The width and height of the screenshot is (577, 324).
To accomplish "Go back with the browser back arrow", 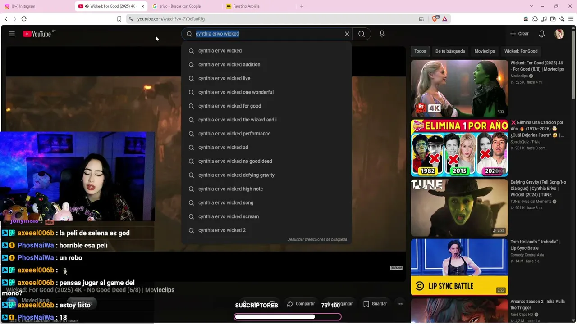I will pos(6,19).
